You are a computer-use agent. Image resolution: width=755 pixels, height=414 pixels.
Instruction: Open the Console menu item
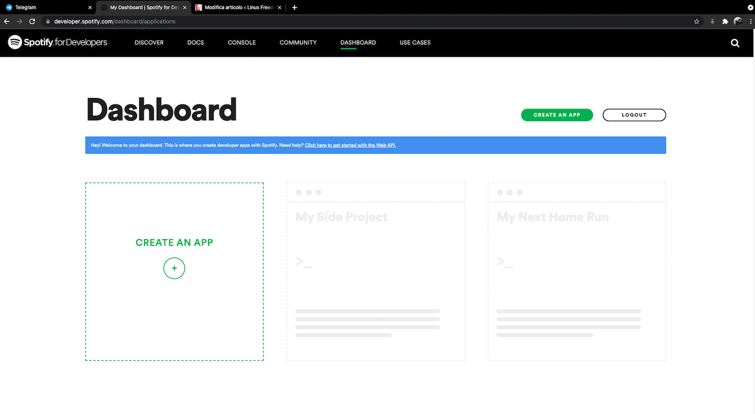[242, 43]
